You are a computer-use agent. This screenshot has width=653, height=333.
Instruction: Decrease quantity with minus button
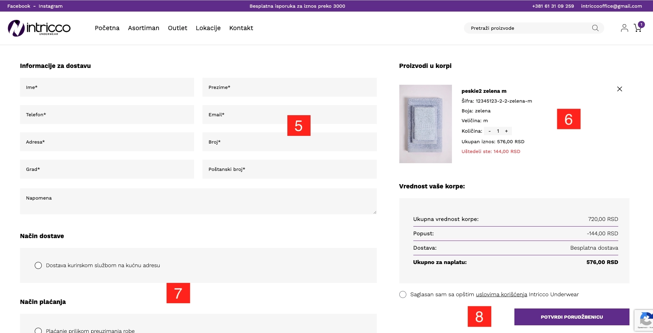[489, 131]
